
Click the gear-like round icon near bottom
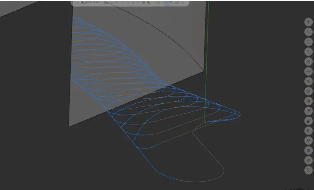308,160
